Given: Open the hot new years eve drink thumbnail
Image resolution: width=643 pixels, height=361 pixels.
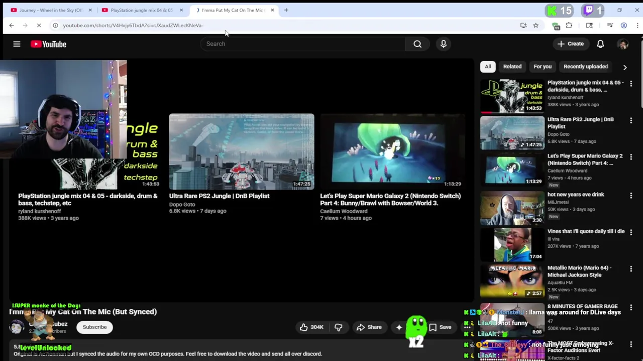Looking at the screenshot, I should pyautogui.click(x=512, y=208).
